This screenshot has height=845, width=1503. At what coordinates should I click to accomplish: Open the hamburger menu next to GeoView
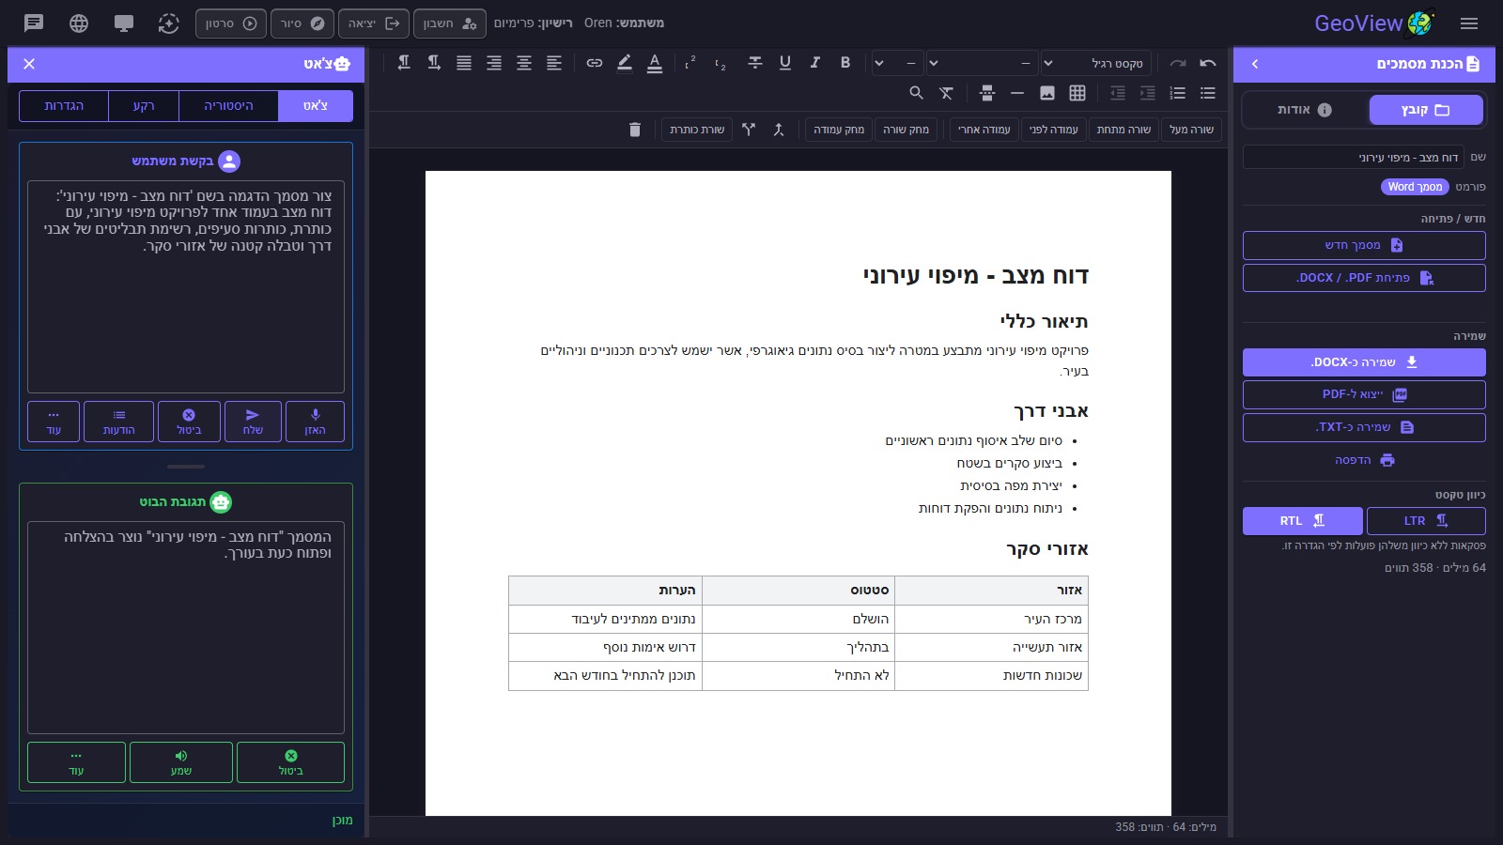[1469, 23]
